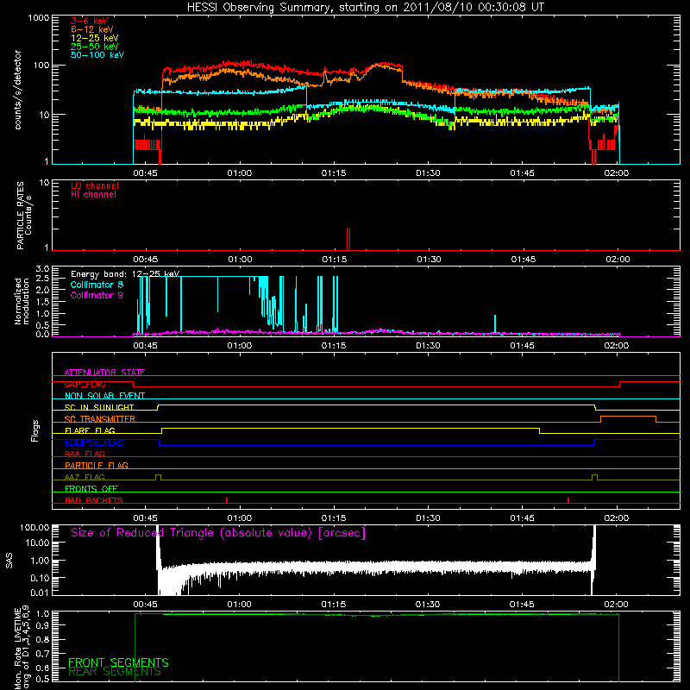Pick the cyan 50-100 keV legend label
This screenshot has height=690, width=690.
coord(97,55)
